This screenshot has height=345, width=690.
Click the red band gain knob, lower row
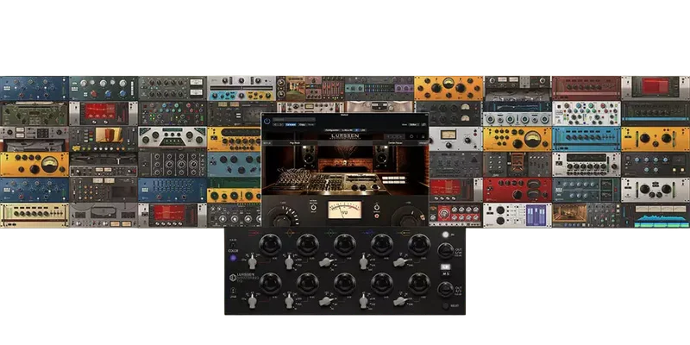click(271, 284)
